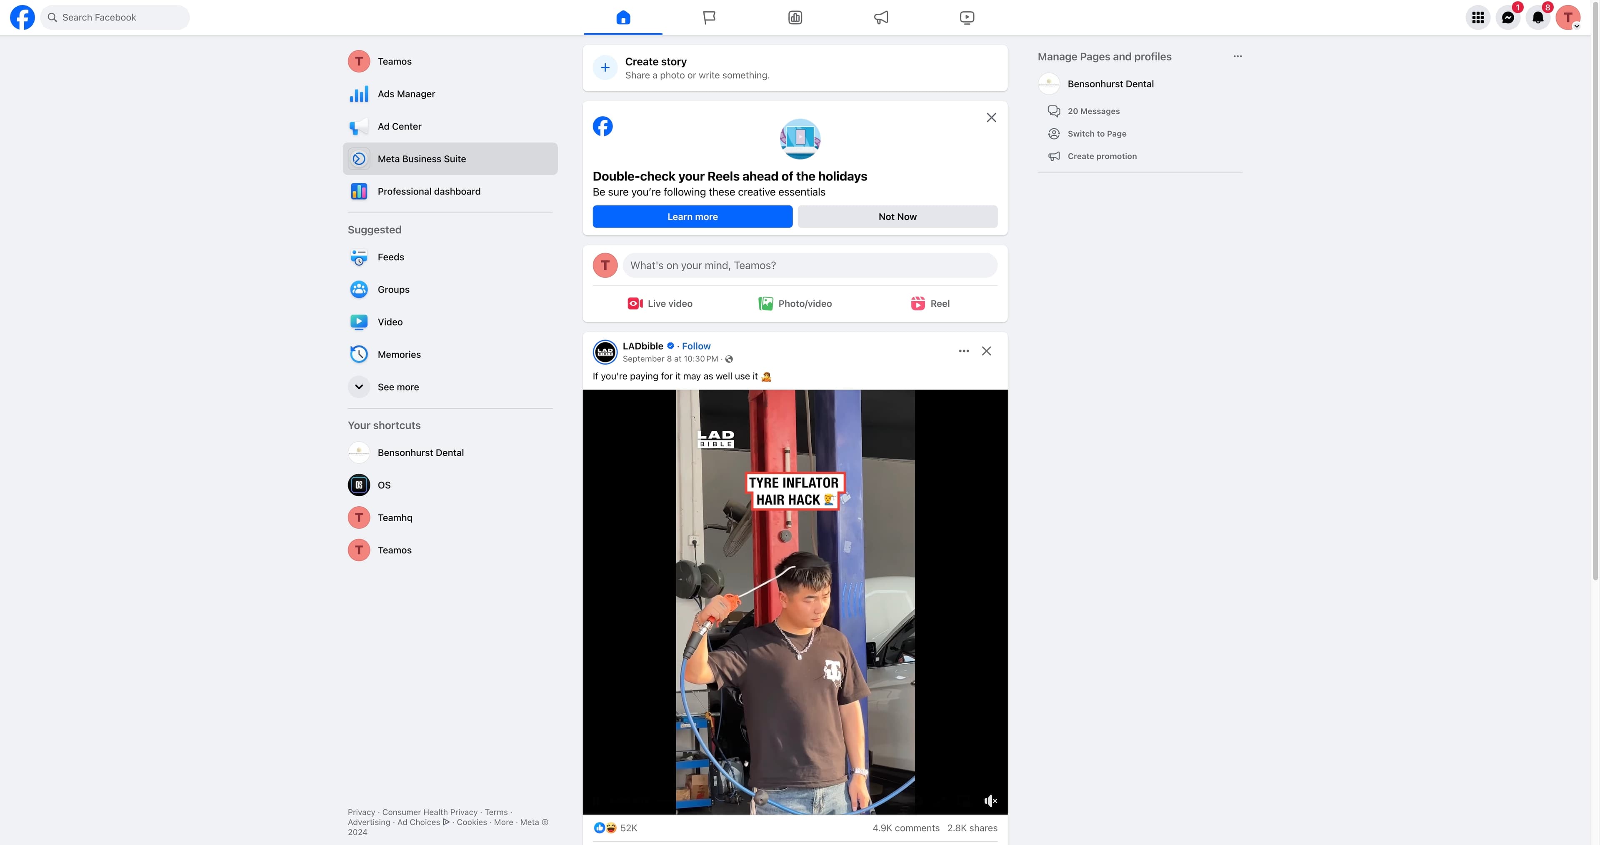Open LADbible page avatar
This screenshot has height=845, width=1600.
click(x=605, y=352)
